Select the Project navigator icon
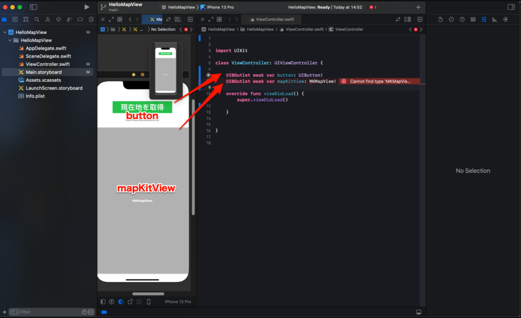Image resolution: width=521 pixels, height=318 pixels. [x=4, y=19]
